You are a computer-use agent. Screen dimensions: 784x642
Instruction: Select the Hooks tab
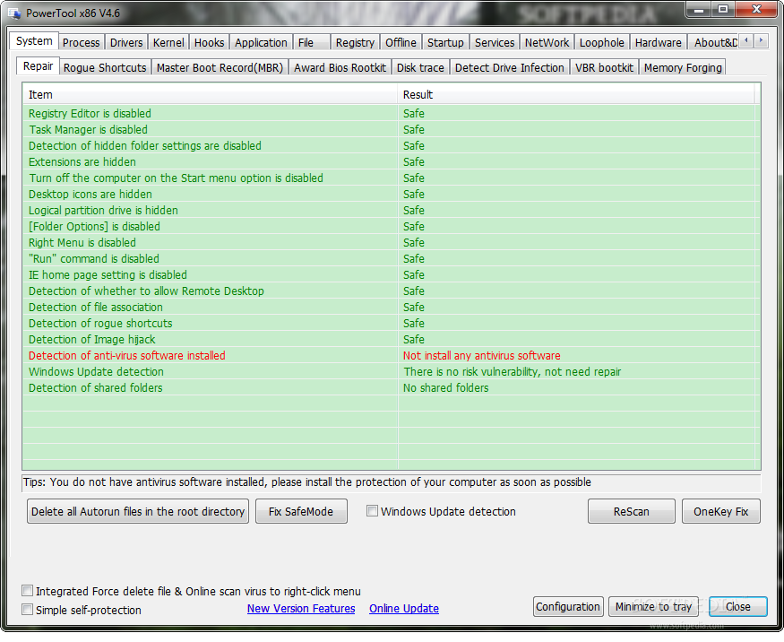[209, 42]
